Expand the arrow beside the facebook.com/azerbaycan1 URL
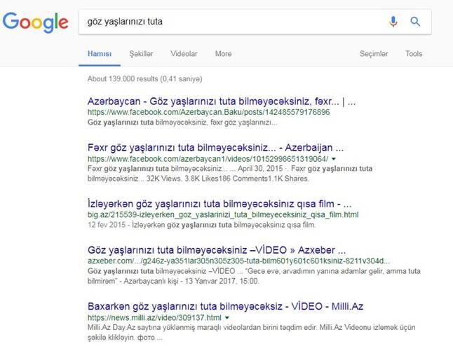 (333, 160)
